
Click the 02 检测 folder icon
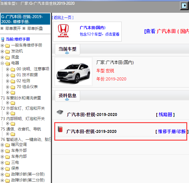pos(13,81)
